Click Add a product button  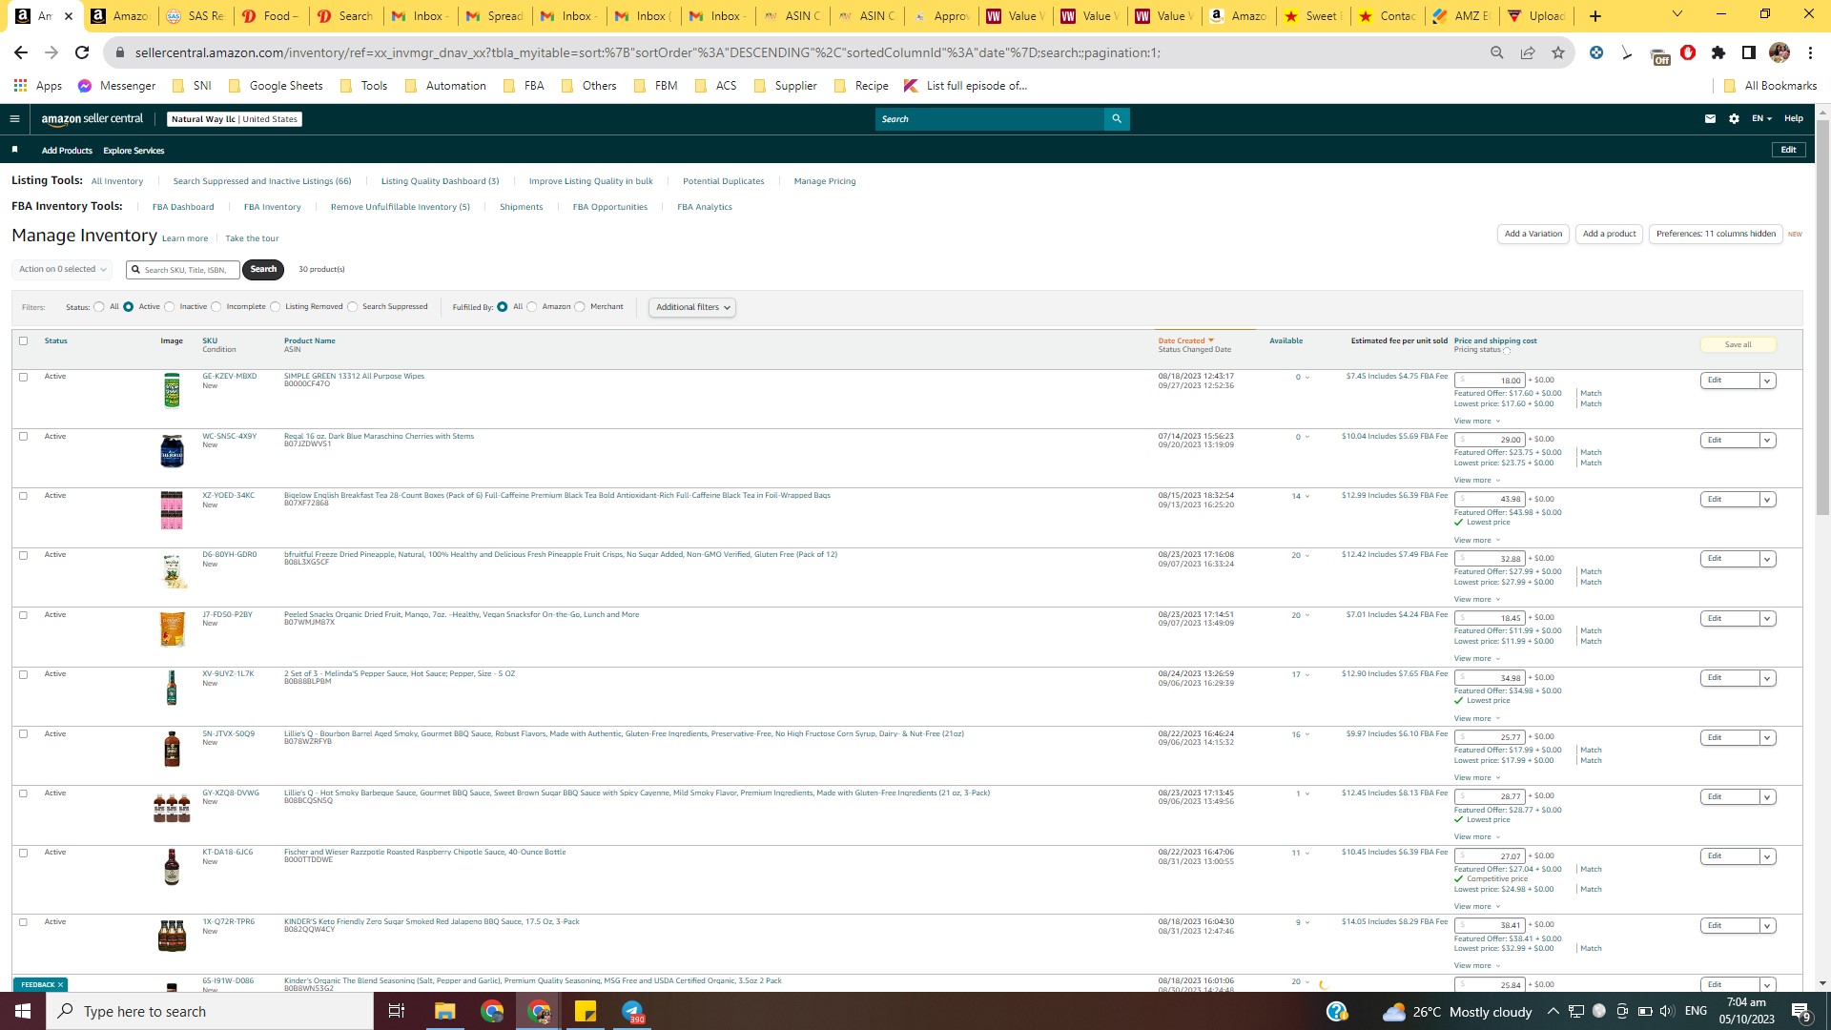pyautogui.click(x=1609, y=234)
